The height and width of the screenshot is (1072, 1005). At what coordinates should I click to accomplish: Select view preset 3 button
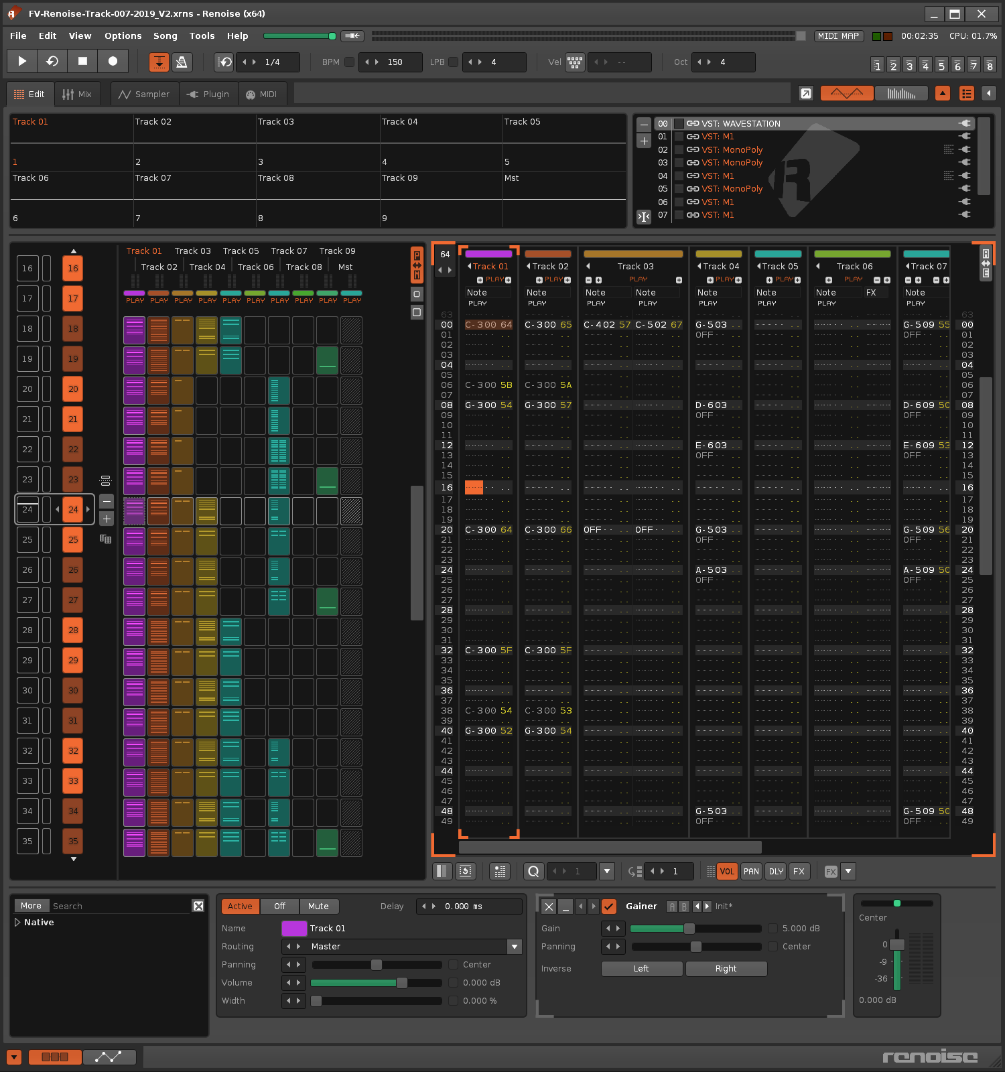(x=909, y=65)
